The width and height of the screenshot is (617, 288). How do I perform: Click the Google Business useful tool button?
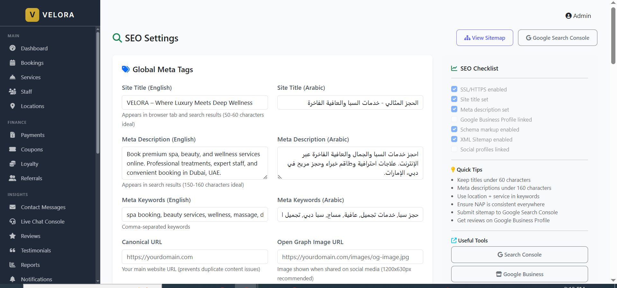click(x=519, y=274)
